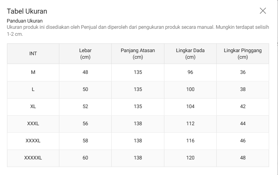The image size is (278, 175).
Task: Click the Panduan Ukuran subheading
Action: (x=25, y=21)
